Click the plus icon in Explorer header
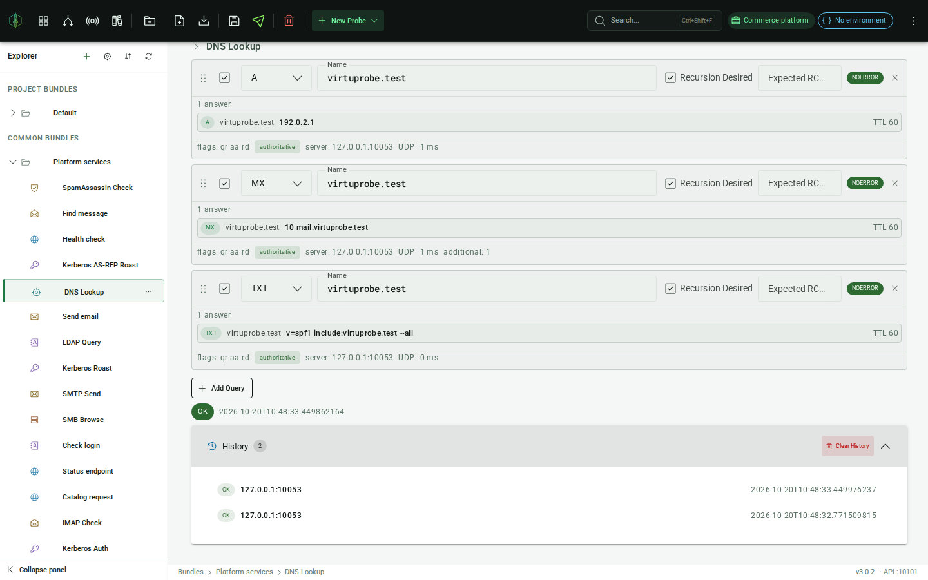This screenshot has height=580, width=928. coord(86,56)
